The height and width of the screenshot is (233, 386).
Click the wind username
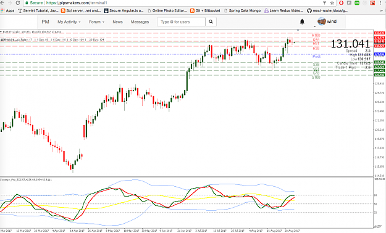coord(332,22)
